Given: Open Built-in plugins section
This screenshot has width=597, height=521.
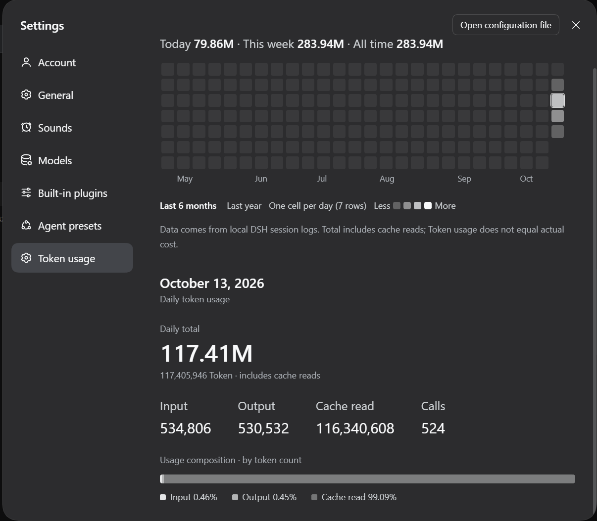Looking at the screenshot, I should click(72, 193).
